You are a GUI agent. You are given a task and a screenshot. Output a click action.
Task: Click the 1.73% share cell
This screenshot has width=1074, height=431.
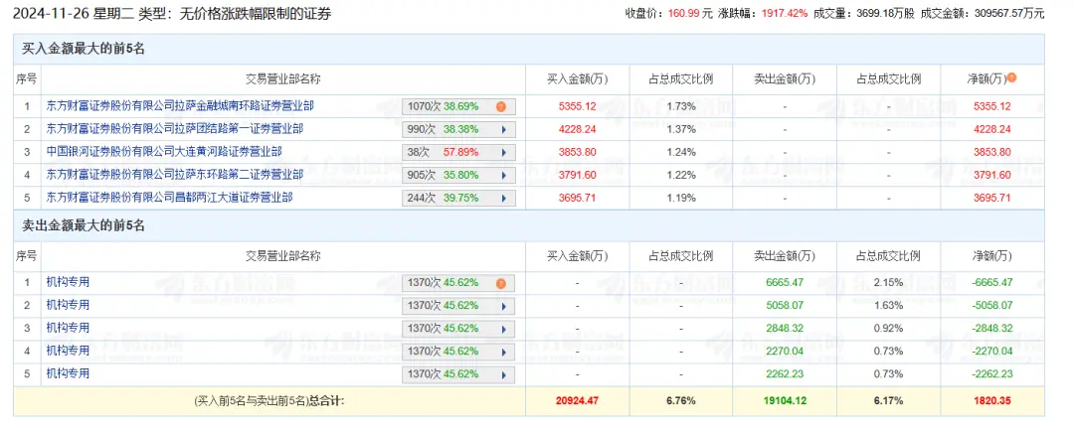pyautogui.click(x=681, y=106)
